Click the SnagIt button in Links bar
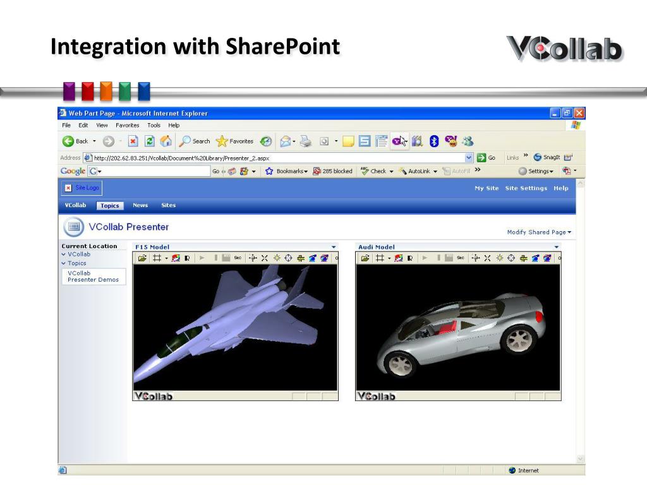647x485 pixels. (547, 157)
